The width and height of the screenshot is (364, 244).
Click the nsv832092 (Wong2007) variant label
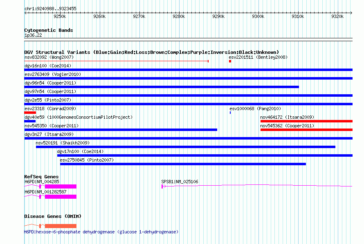coord(49,57)
